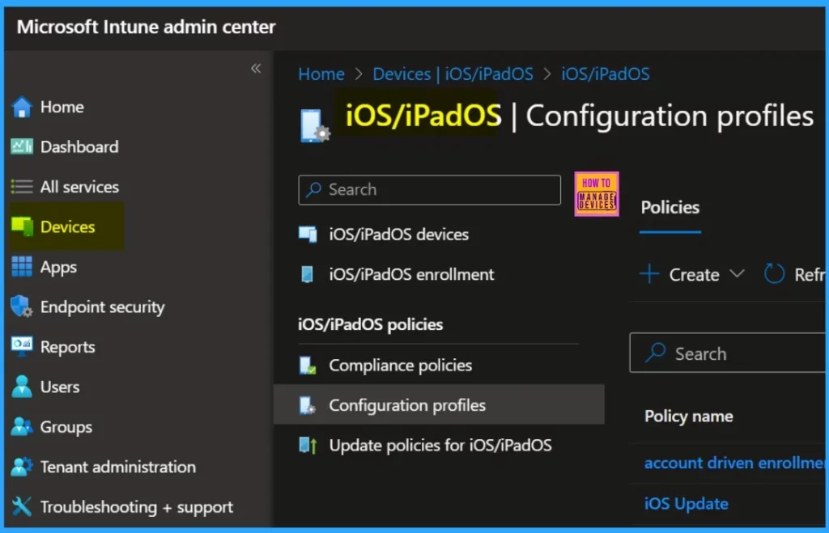The width and height of the screenshot is (829, 533).
Task: Click the Configuration profiles gear icon
Action: tap(308, 405)
